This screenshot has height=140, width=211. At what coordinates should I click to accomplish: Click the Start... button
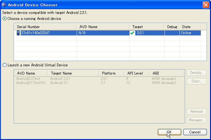[197, 81]
